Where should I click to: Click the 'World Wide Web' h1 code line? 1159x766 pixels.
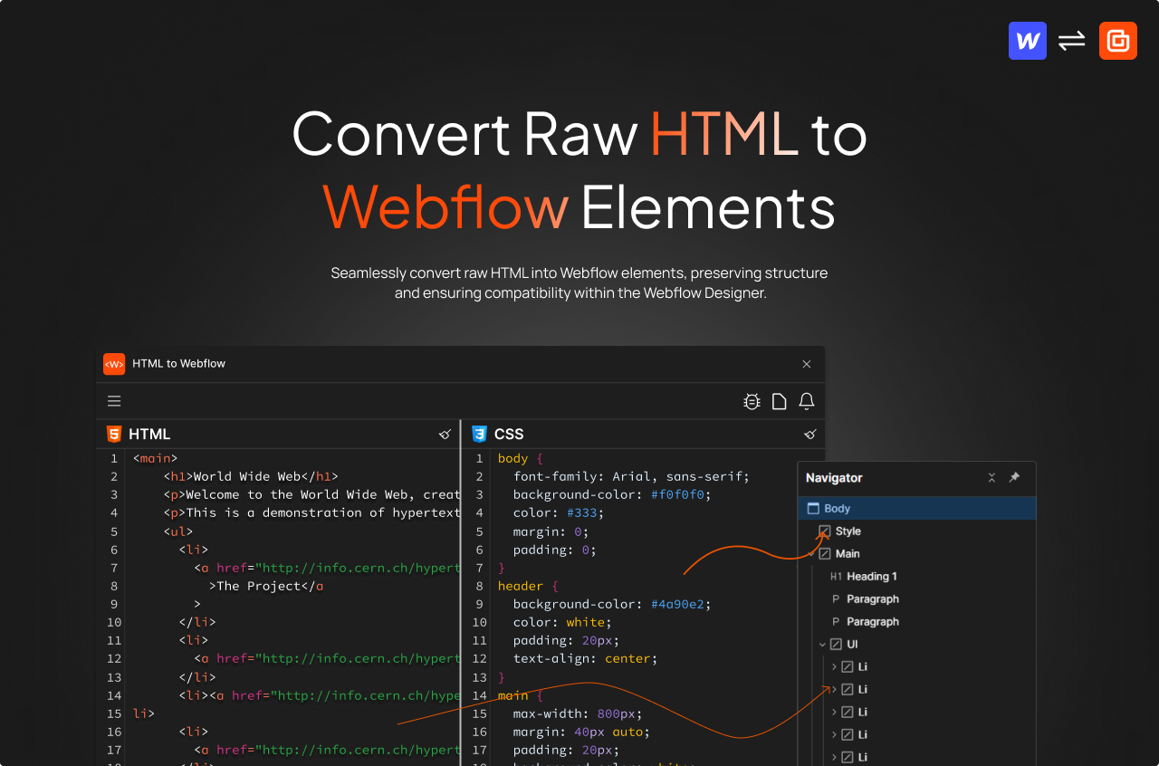(251, 476)
